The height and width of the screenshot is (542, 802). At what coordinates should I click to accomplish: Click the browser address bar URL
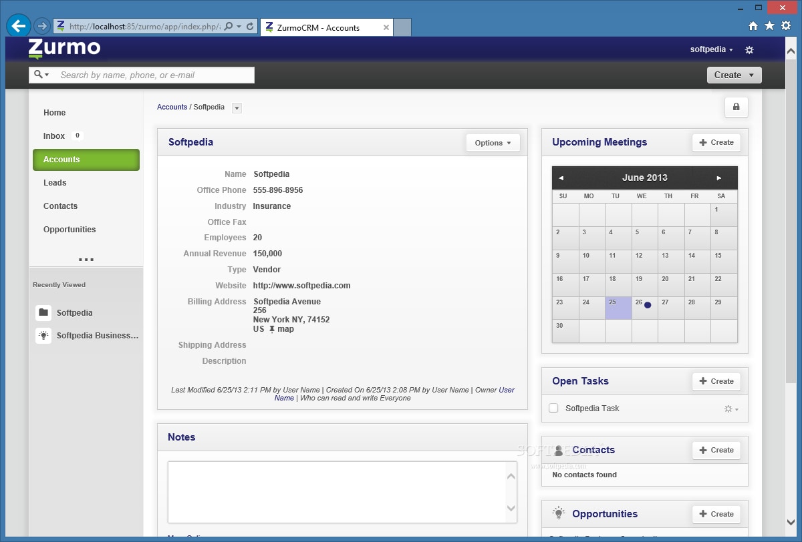[x=145, y=27]
